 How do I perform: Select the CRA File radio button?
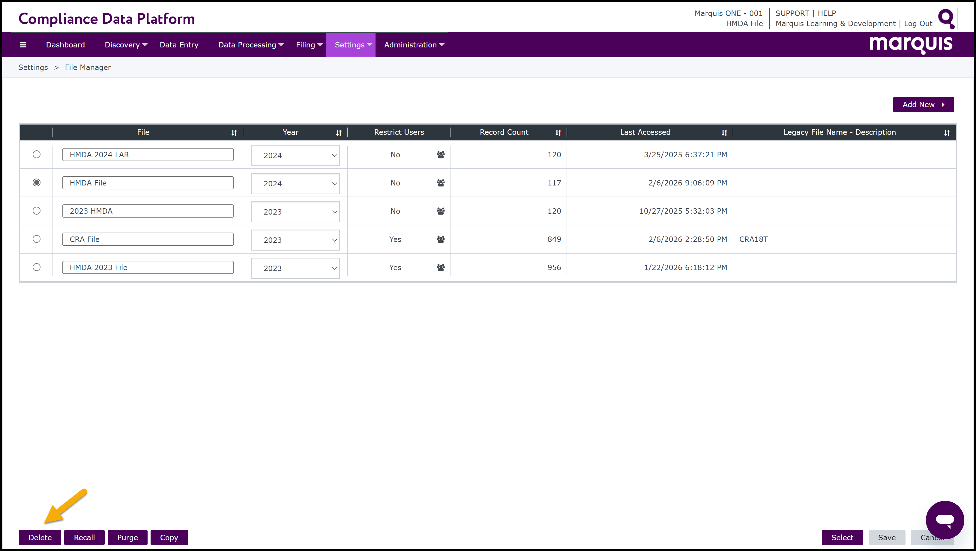(36, 239)
